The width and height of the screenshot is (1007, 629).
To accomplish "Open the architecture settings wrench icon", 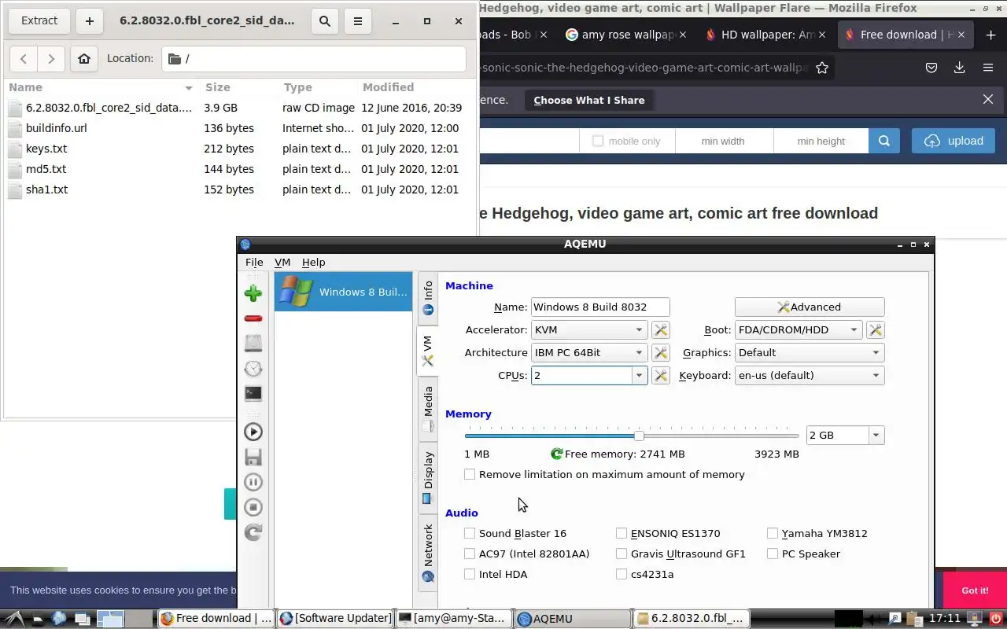I will click(x=661, y=352).
